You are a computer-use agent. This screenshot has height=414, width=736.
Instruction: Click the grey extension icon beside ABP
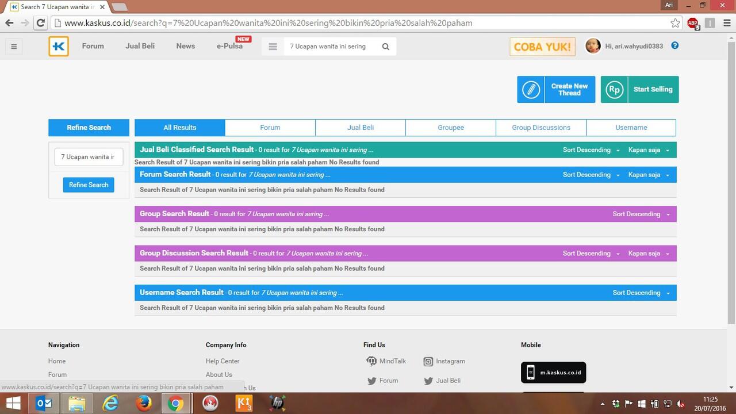pos(710,23)
